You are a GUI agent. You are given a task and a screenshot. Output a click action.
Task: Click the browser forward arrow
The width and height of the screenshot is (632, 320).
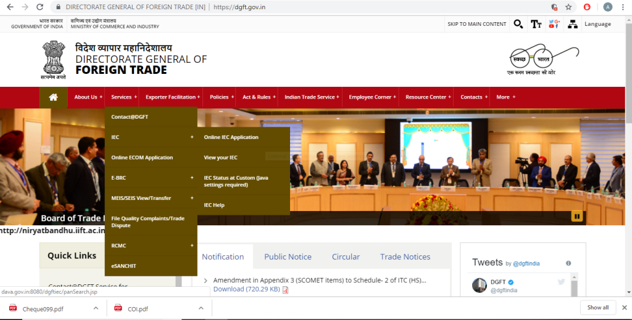click(25, 7)
